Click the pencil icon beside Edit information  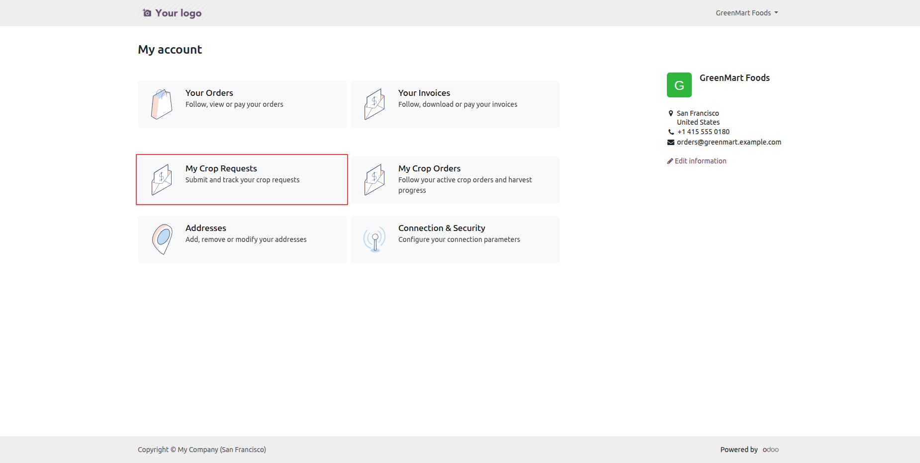[670, 161]
